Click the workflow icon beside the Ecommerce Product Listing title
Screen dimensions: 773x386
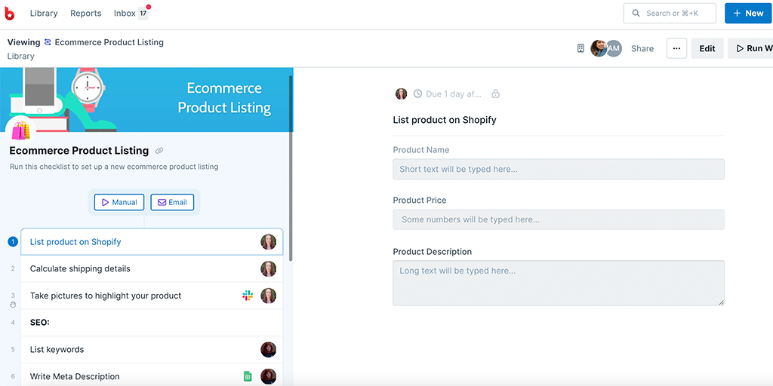tap(48, 42)
